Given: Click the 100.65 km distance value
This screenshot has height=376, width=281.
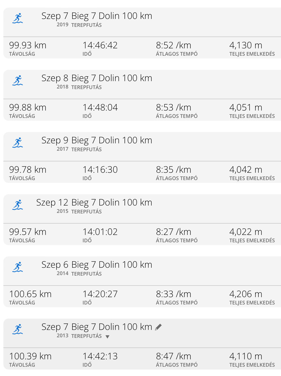Looking at the screenshot, I should (30, 294).
